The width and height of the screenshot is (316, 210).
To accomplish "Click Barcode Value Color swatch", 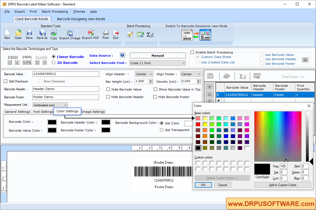I will 52,130.
